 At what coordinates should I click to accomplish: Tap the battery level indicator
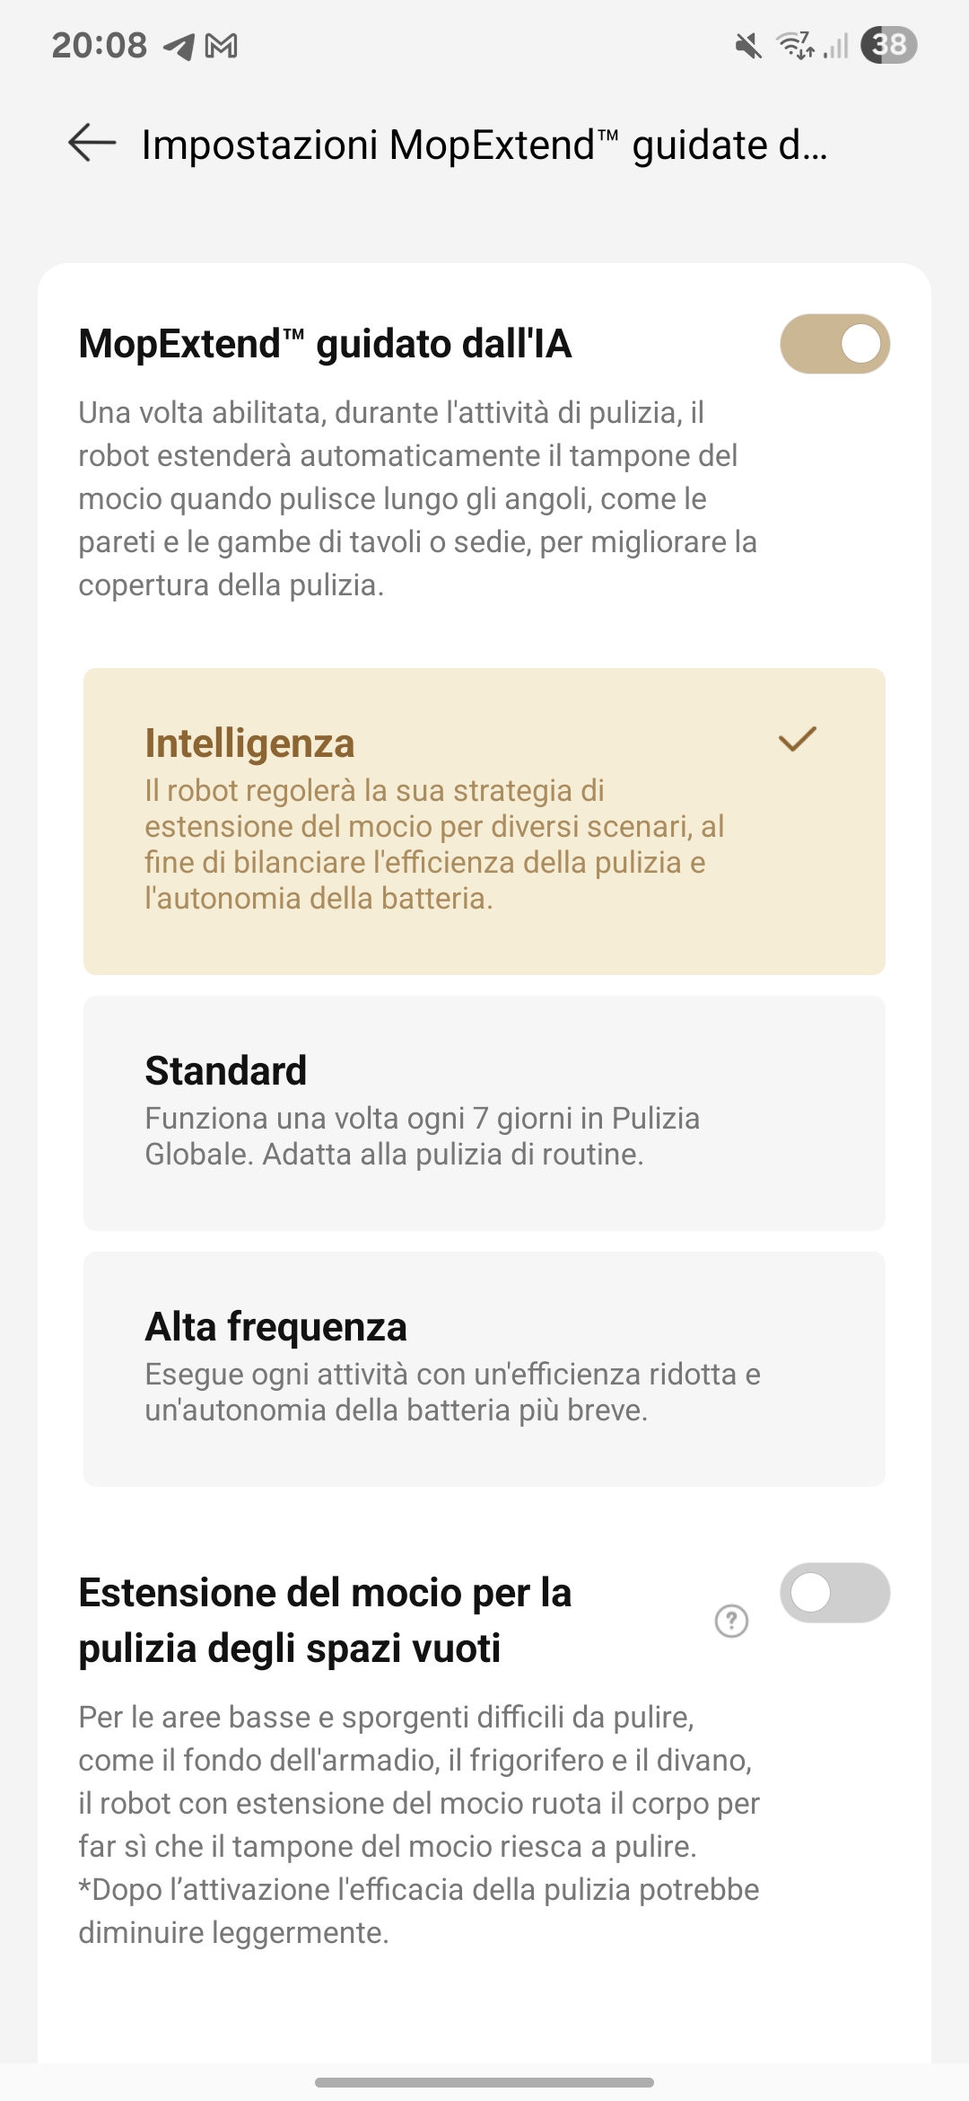[888, 45]
